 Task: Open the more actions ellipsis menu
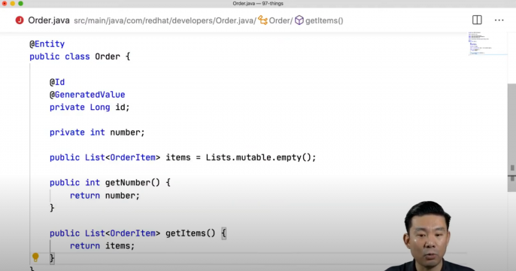(499, 20)
